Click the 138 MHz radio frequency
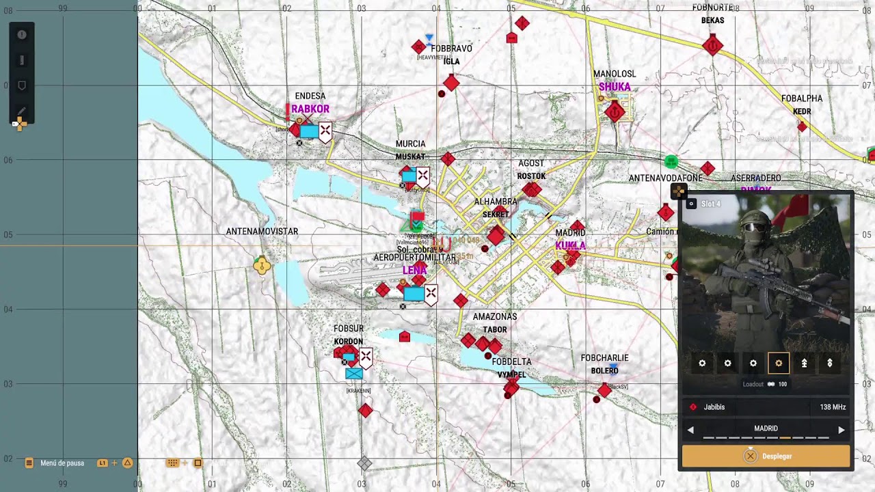This screenshot has width=875, height=492. [x=833, y=407]
